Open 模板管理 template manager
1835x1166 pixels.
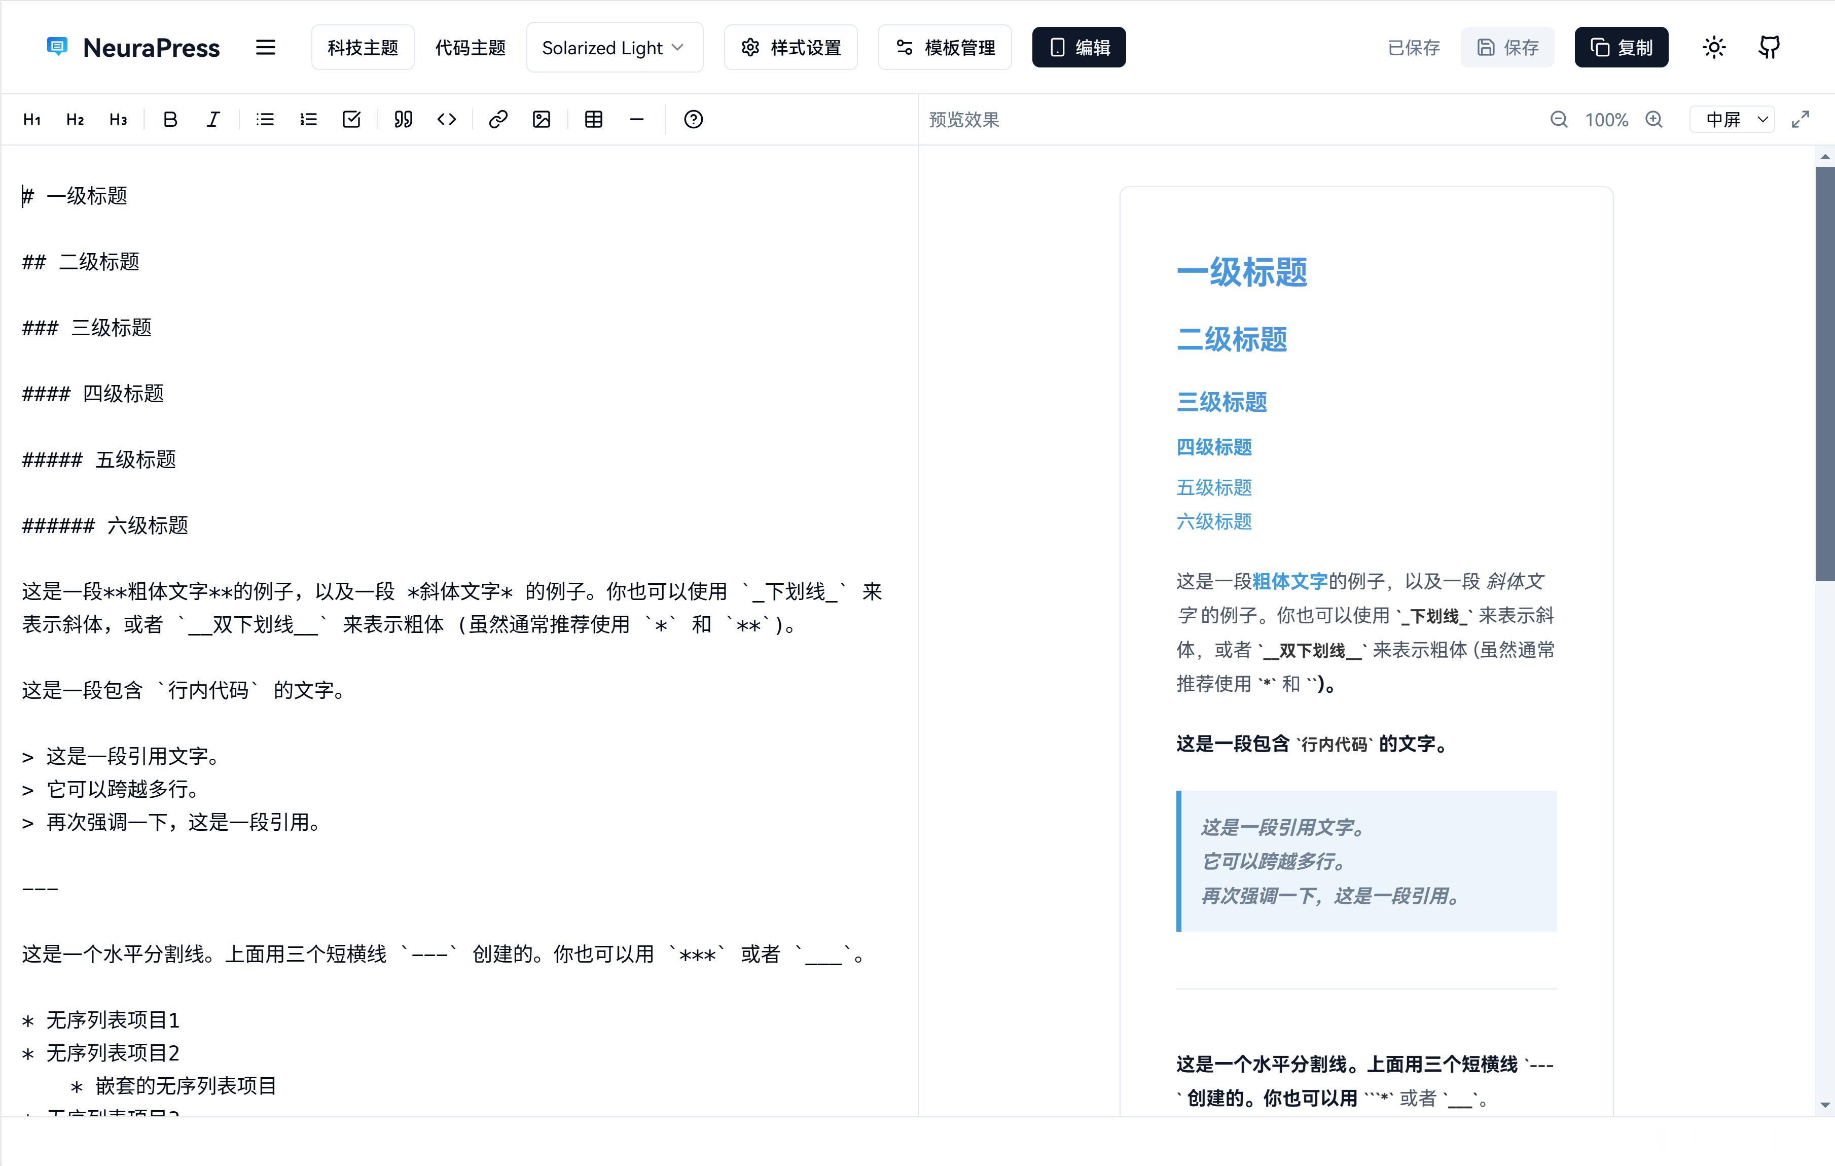[945, 47]
